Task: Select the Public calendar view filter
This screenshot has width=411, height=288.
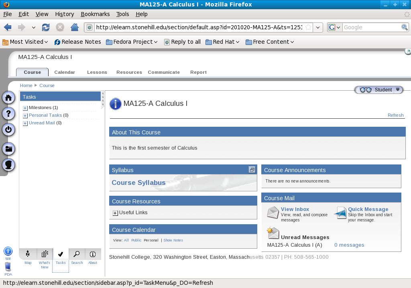Action: (136, 240)
